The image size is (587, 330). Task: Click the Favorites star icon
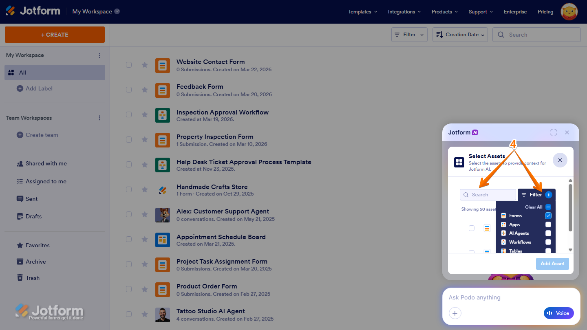point(20,245)
